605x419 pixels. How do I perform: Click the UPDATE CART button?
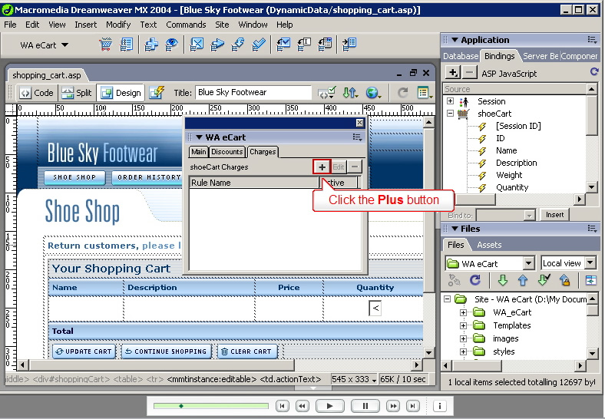click(x=84, y=351)
